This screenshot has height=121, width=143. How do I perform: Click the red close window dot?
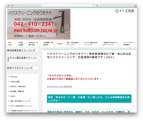(8, 5)
